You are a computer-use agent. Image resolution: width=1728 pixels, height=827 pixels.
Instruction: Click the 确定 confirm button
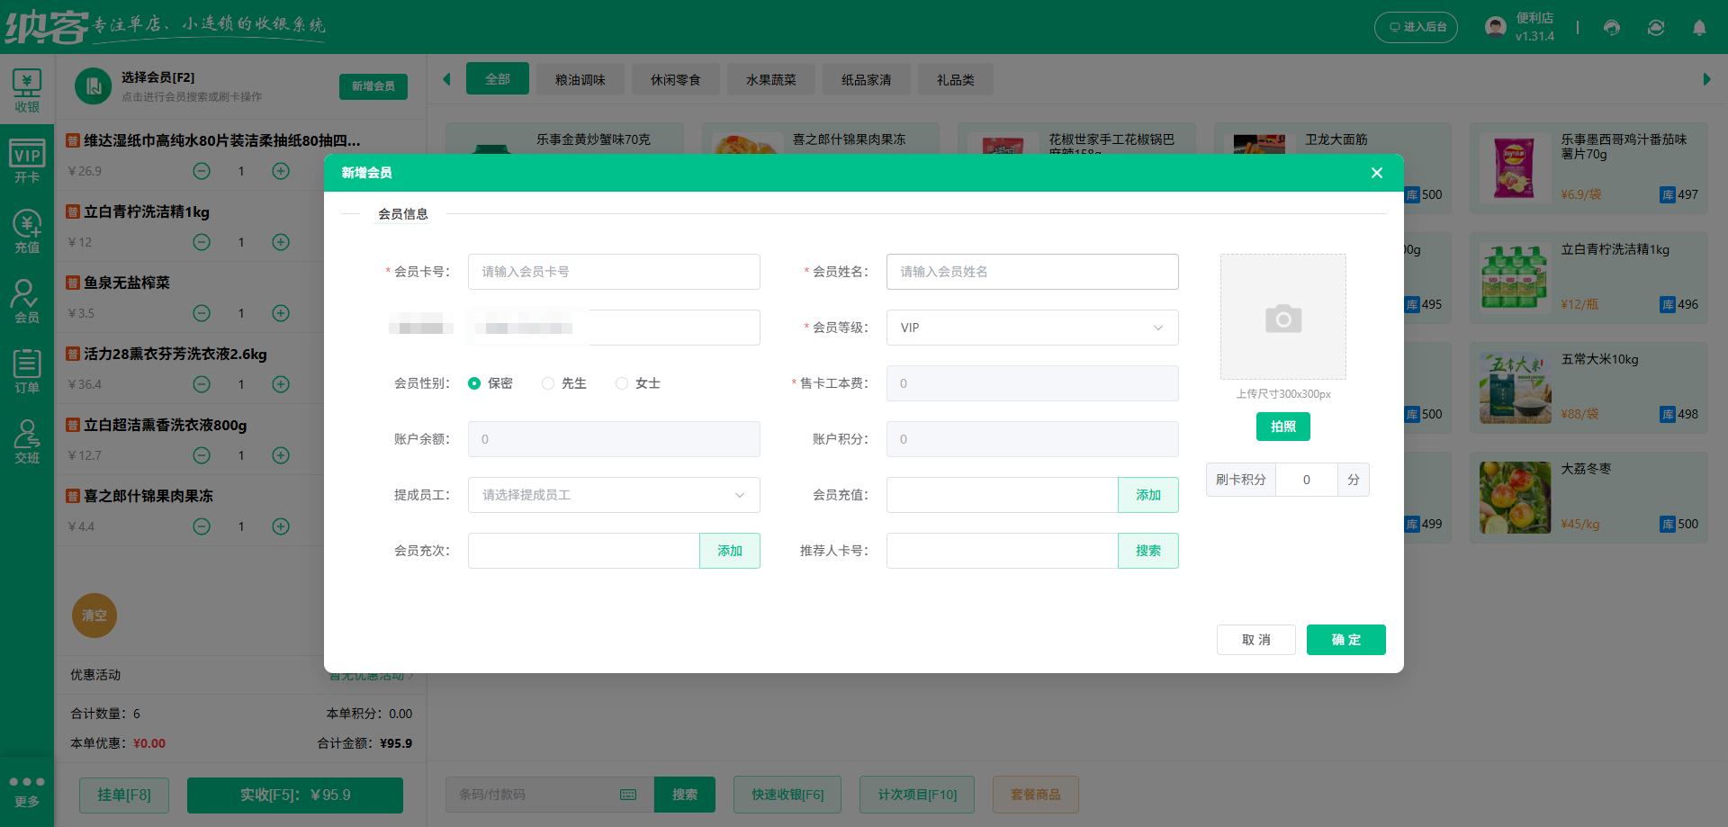coord(1345,640)
